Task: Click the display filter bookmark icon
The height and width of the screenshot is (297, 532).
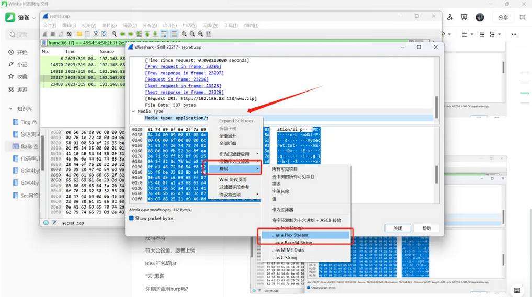Action: (44, 43)
